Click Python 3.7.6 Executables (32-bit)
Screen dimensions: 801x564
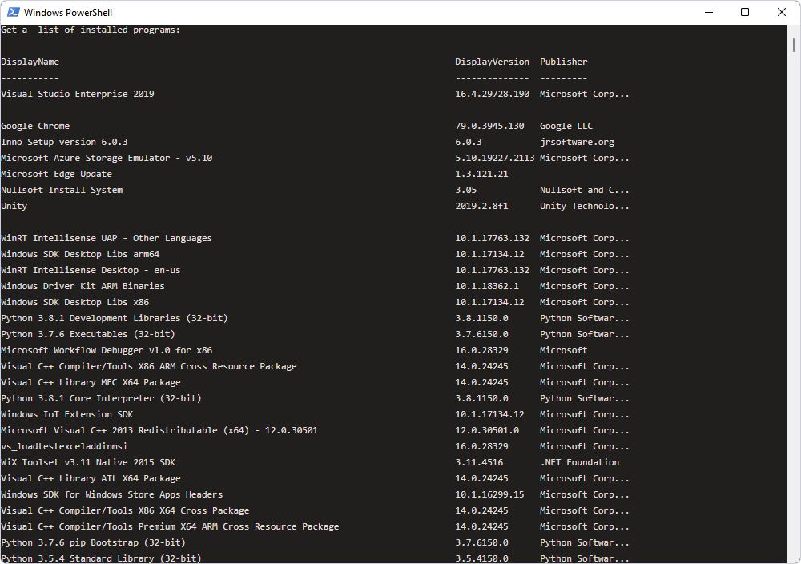point(88,334)
